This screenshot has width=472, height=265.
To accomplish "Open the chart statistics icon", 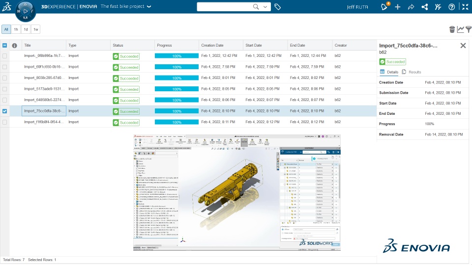I will 460,29.
